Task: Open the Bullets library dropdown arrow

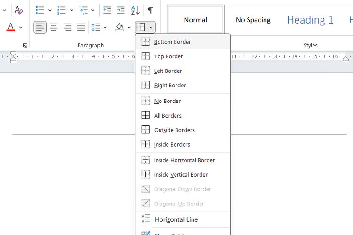Action: 50,10
